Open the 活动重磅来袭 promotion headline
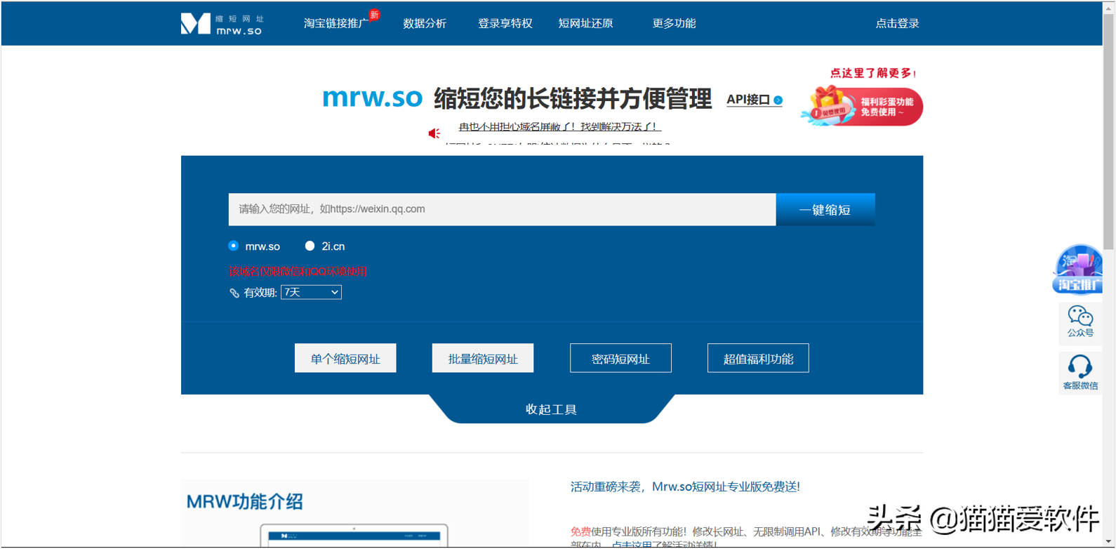This screenshot has height=549, width=1116. click(685, 487)
